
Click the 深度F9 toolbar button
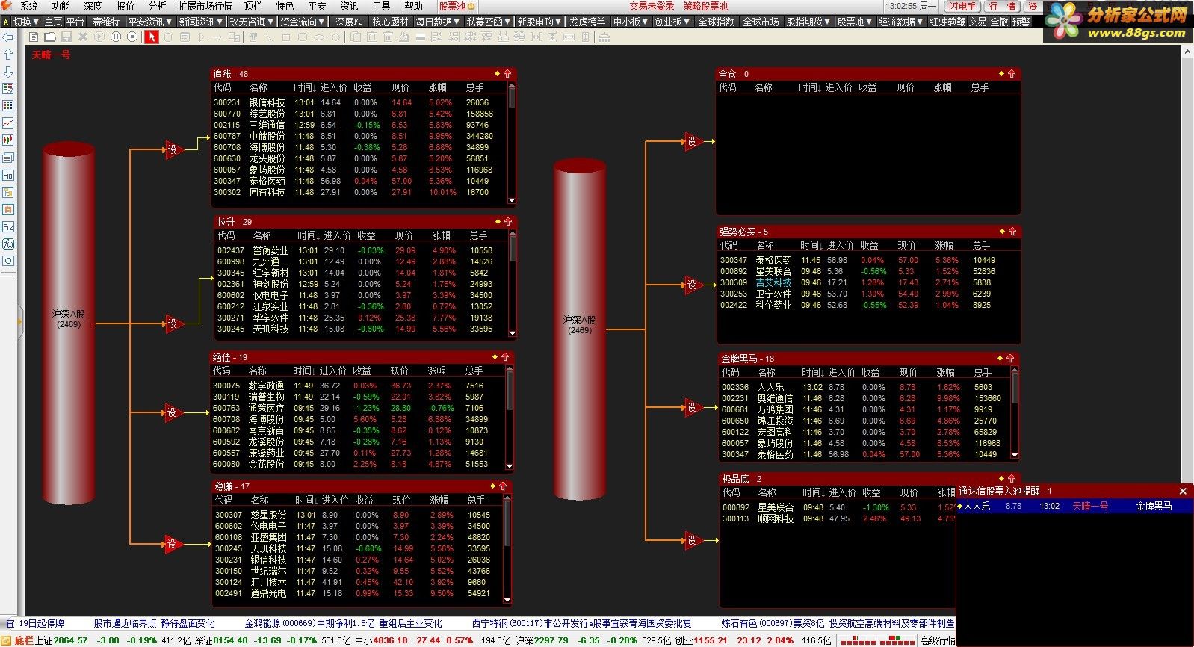349,22
